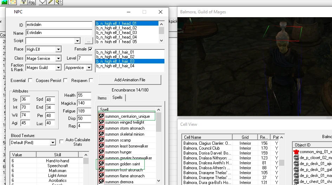This screenshot has height=185, width=332.
Task: Click SP icon beside summon_centurion_unique
Action: tap(102, 116)
